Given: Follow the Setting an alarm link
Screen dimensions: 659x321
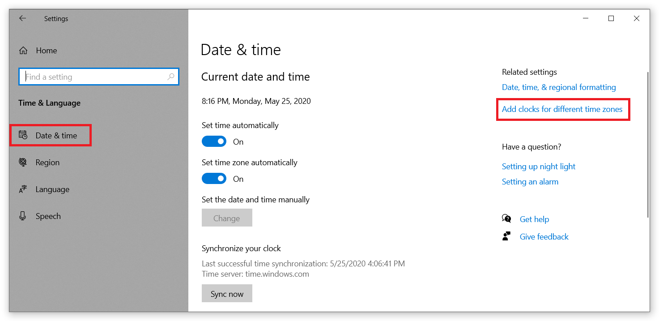Looking at the screenshot, I should click(530, 181).
